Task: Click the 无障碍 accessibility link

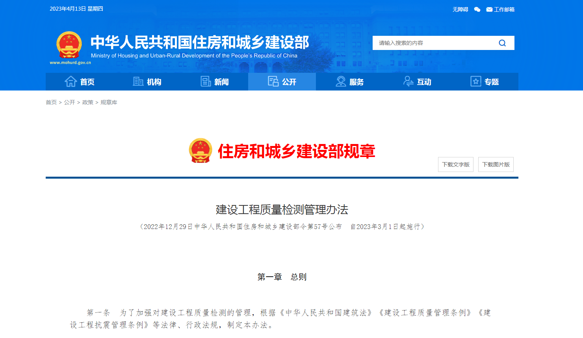Action: (460, 9)
